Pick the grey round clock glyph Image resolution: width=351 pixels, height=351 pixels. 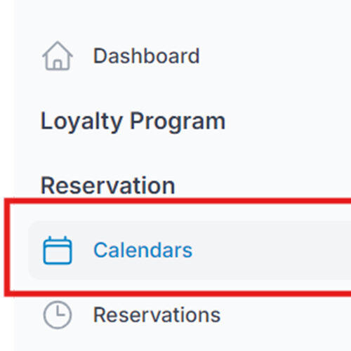pyautogui.click(x=58, y=314)
